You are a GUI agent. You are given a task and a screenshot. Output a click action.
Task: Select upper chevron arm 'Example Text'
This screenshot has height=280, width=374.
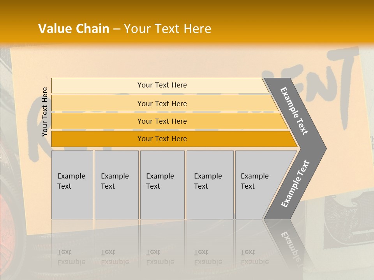click(294, 111)
